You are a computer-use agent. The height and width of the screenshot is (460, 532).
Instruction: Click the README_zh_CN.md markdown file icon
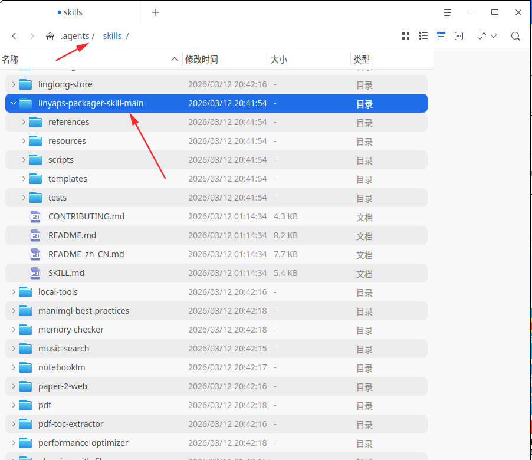coord(35,254)
